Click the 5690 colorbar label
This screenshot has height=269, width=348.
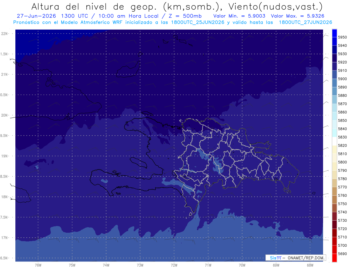pyautogui.click(x=342, y=254)
